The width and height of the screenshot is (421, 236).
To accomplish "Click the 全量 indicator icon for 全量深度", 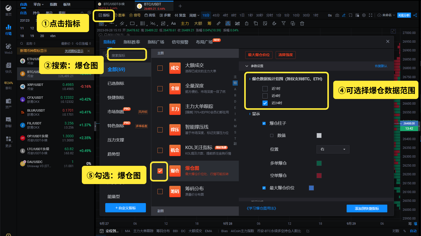I will point(175,89).
